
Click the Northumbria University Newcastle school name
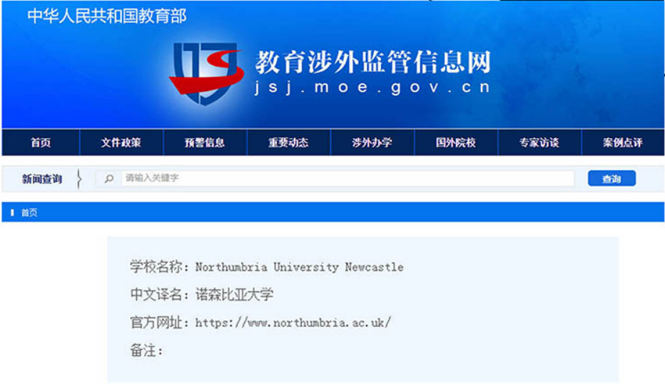click(299, 268)
